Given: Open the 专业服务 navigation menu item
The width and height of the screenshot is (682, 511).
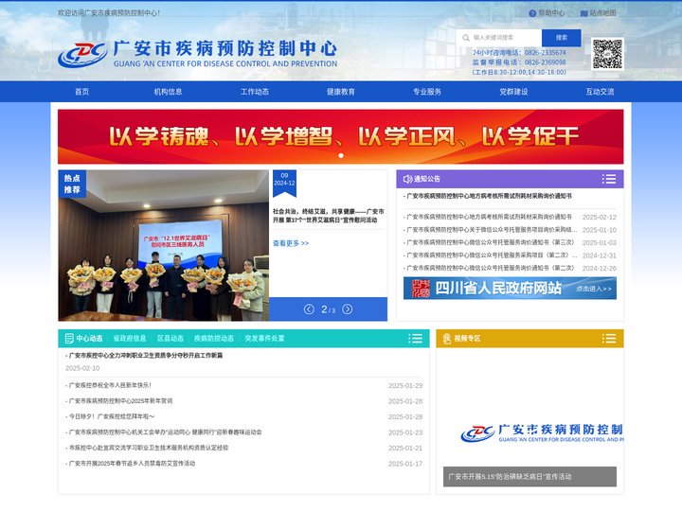Looking at the screenshot, I should tap(427, 92).
